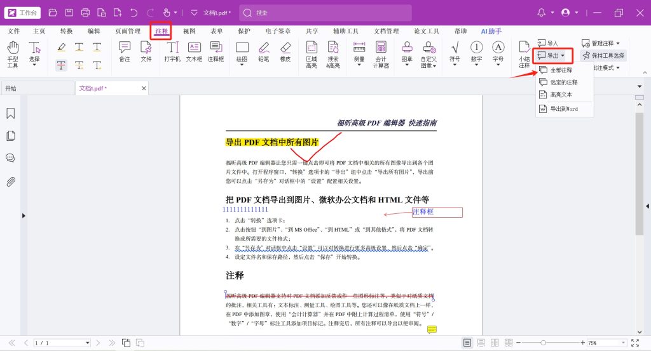Image resolution: width=651 pixels, height=351 pixels.
Task: Switch to single page view mode
Action: click(467, 343)
